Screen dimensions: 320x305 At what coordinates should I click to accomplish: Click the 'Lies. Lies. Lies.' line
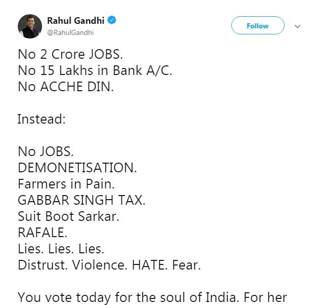click(x=61, y=249)
